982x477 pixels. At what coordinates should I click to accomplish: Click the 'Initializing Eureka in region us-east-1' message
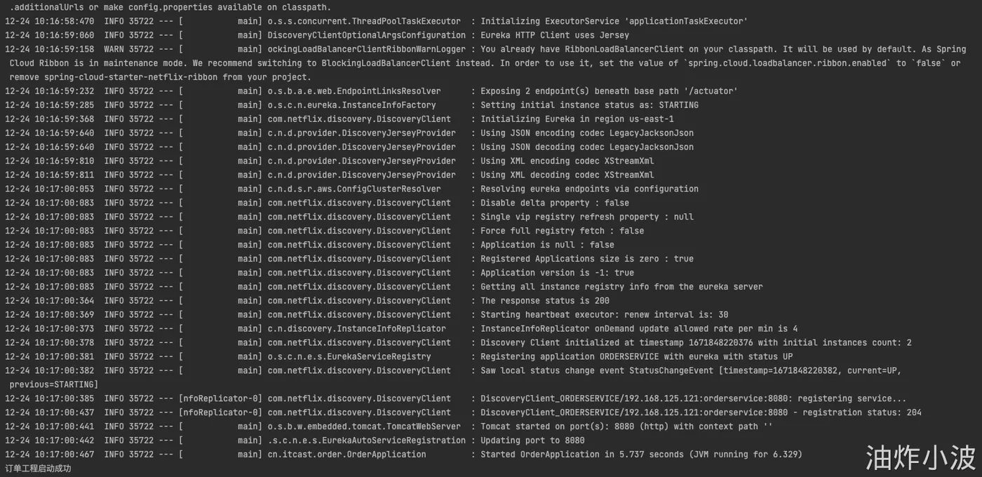coord(577,119)
